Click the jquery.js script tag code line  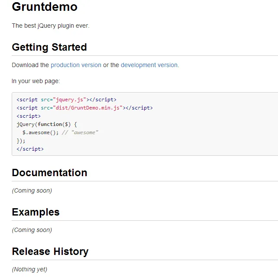[66, 100]
